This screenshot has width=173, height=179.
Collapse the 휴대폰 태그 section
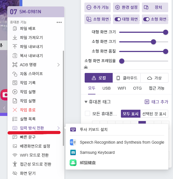point(86,102)
